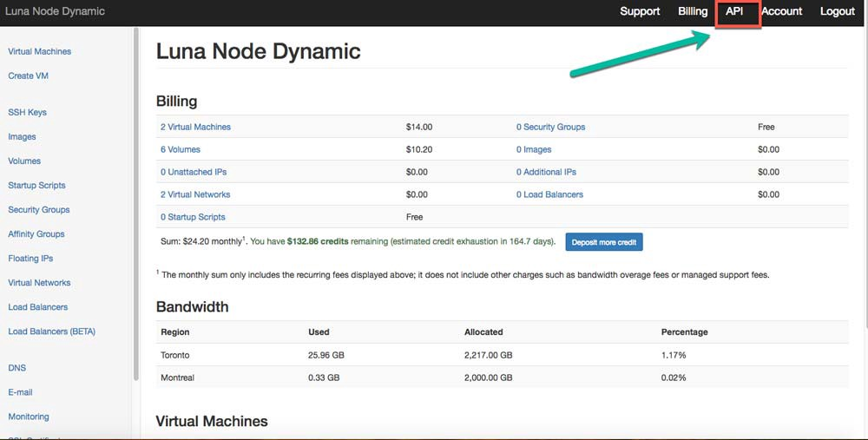Viewport: 868px width, 440px height.
Task: Click the sidebar vertical scrollbar
Action: 135,204
